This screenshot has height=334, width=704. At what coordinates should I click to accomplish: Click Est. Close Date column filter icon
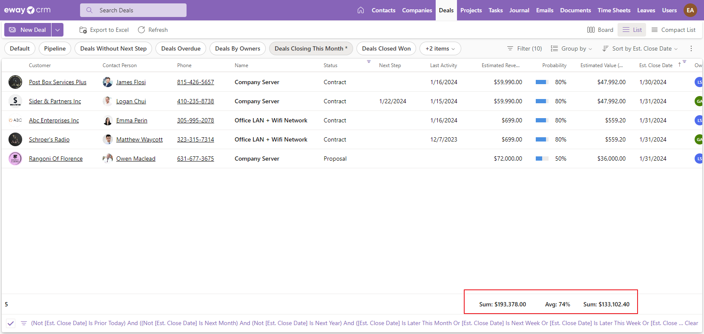[x=684, y=62]
